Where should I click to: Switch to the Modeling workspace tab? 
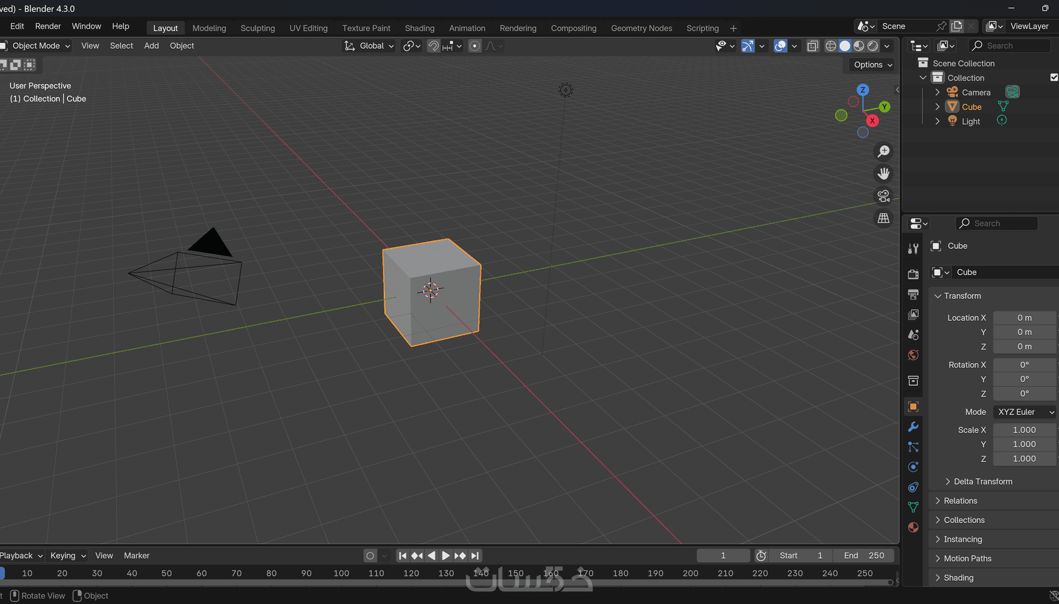tap(209, 28)
